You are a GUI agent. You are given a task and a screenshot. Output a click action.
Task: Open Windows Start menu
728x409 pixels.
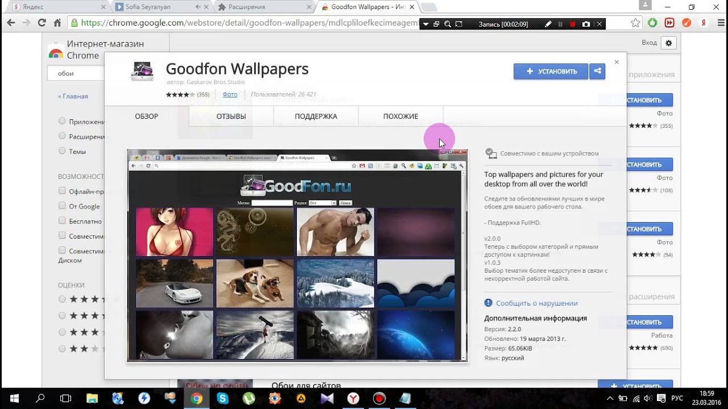click(13, 398)
